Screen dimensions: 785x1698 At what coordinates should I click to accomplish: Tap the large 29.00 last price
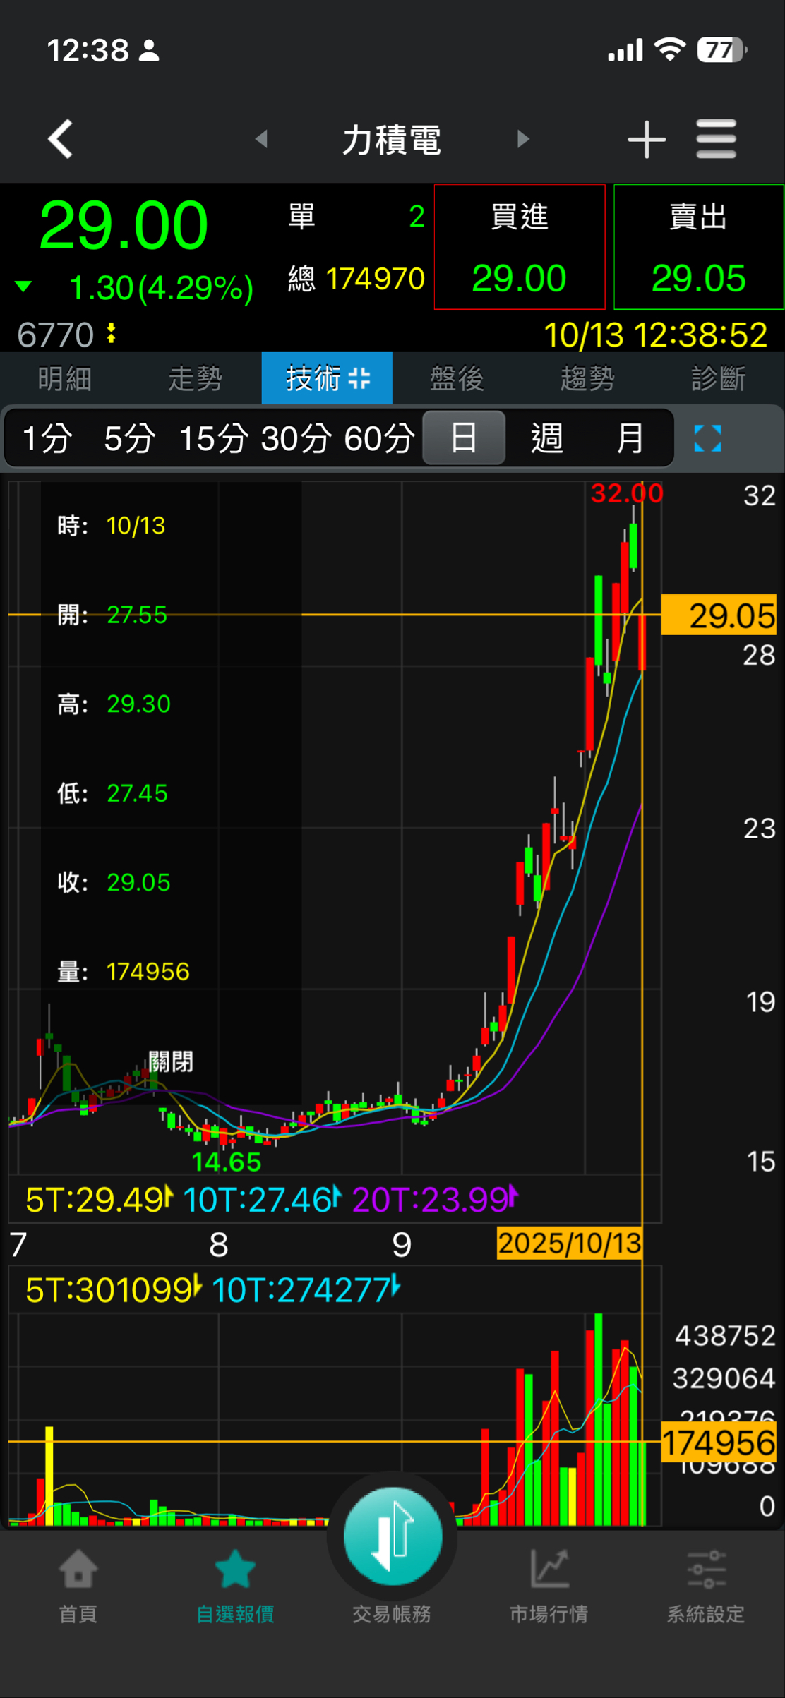pos(124,225)
